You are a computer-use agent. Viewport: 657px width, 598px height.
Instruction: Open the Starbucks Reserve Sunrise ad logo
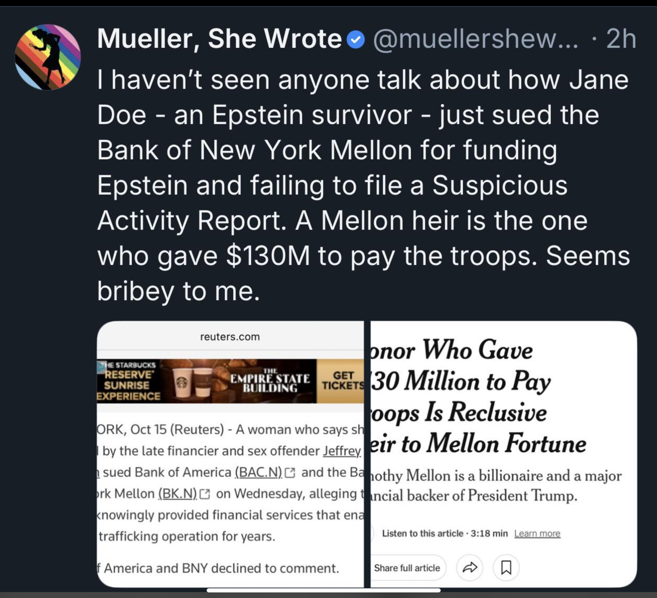pos(128,381)
